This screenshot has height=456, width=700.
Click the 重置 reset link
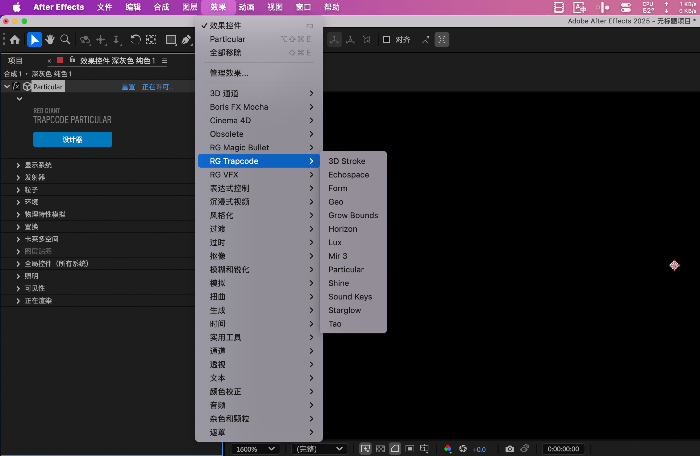(128, 87)
